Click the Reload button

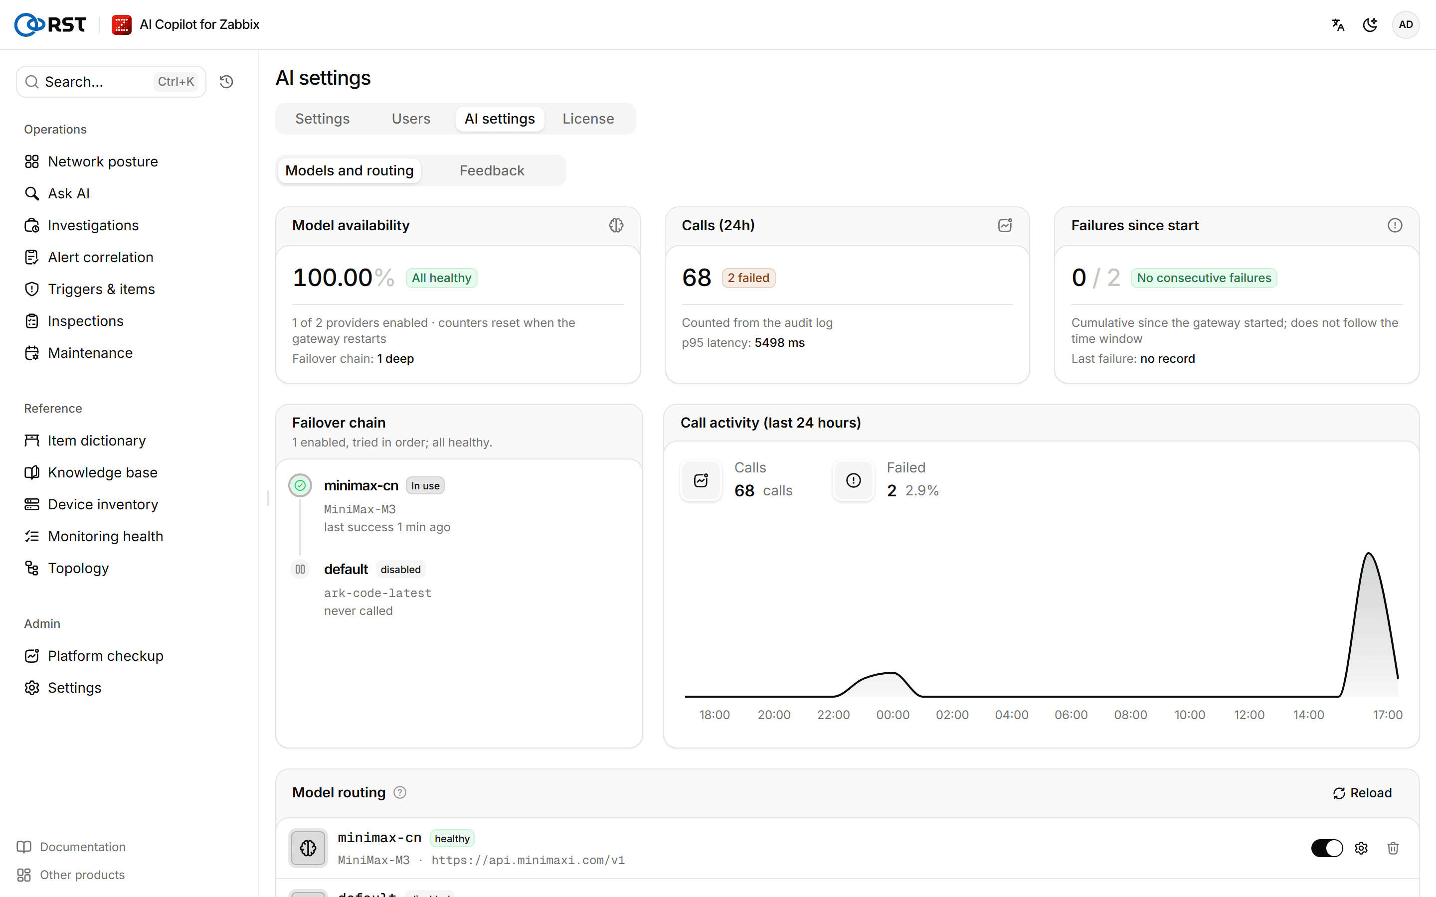[1362, 793]
